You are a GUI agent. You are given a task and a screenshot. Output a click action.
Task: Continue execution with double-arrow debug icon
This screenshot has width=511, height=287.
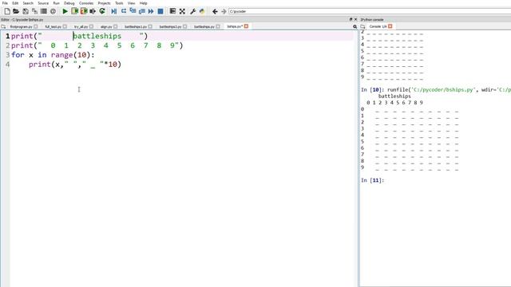[x=151, y=11]
